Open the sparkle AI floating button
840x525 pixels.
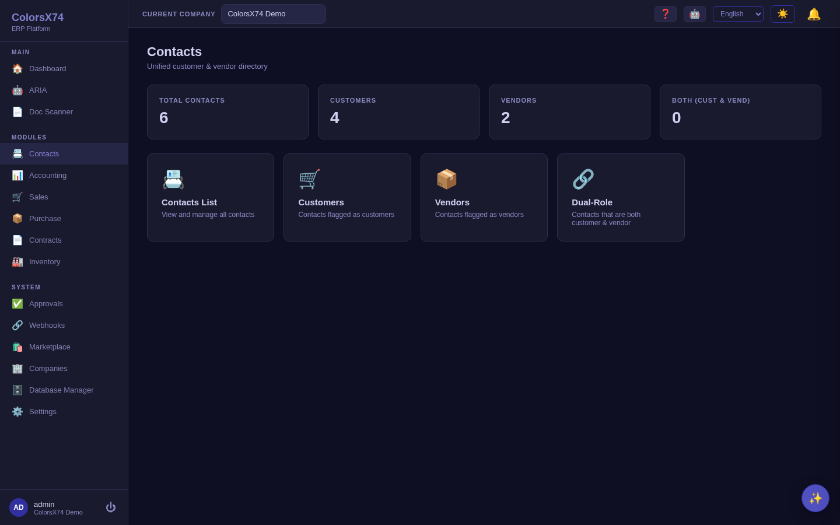[x=815, y=498]
